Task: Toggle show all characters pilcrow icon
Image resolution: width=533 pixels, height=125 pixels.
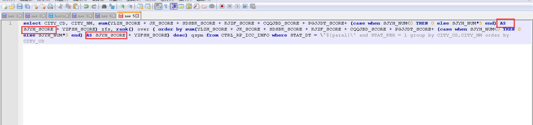Action: (x=166, y=6)
